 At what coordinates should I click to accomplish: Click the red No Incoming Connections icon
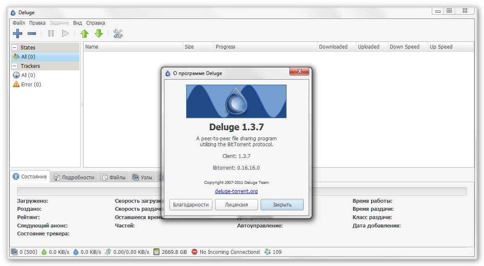coord(195,252)
